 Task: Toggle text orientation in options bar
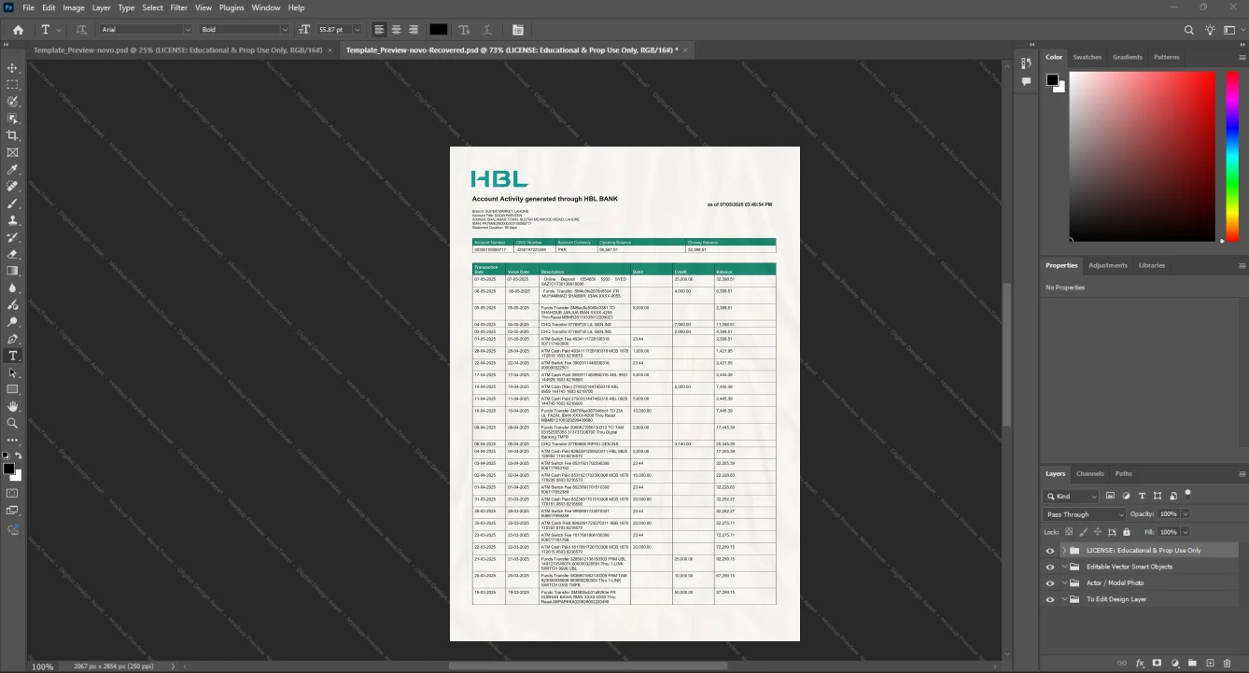(81, 30)
